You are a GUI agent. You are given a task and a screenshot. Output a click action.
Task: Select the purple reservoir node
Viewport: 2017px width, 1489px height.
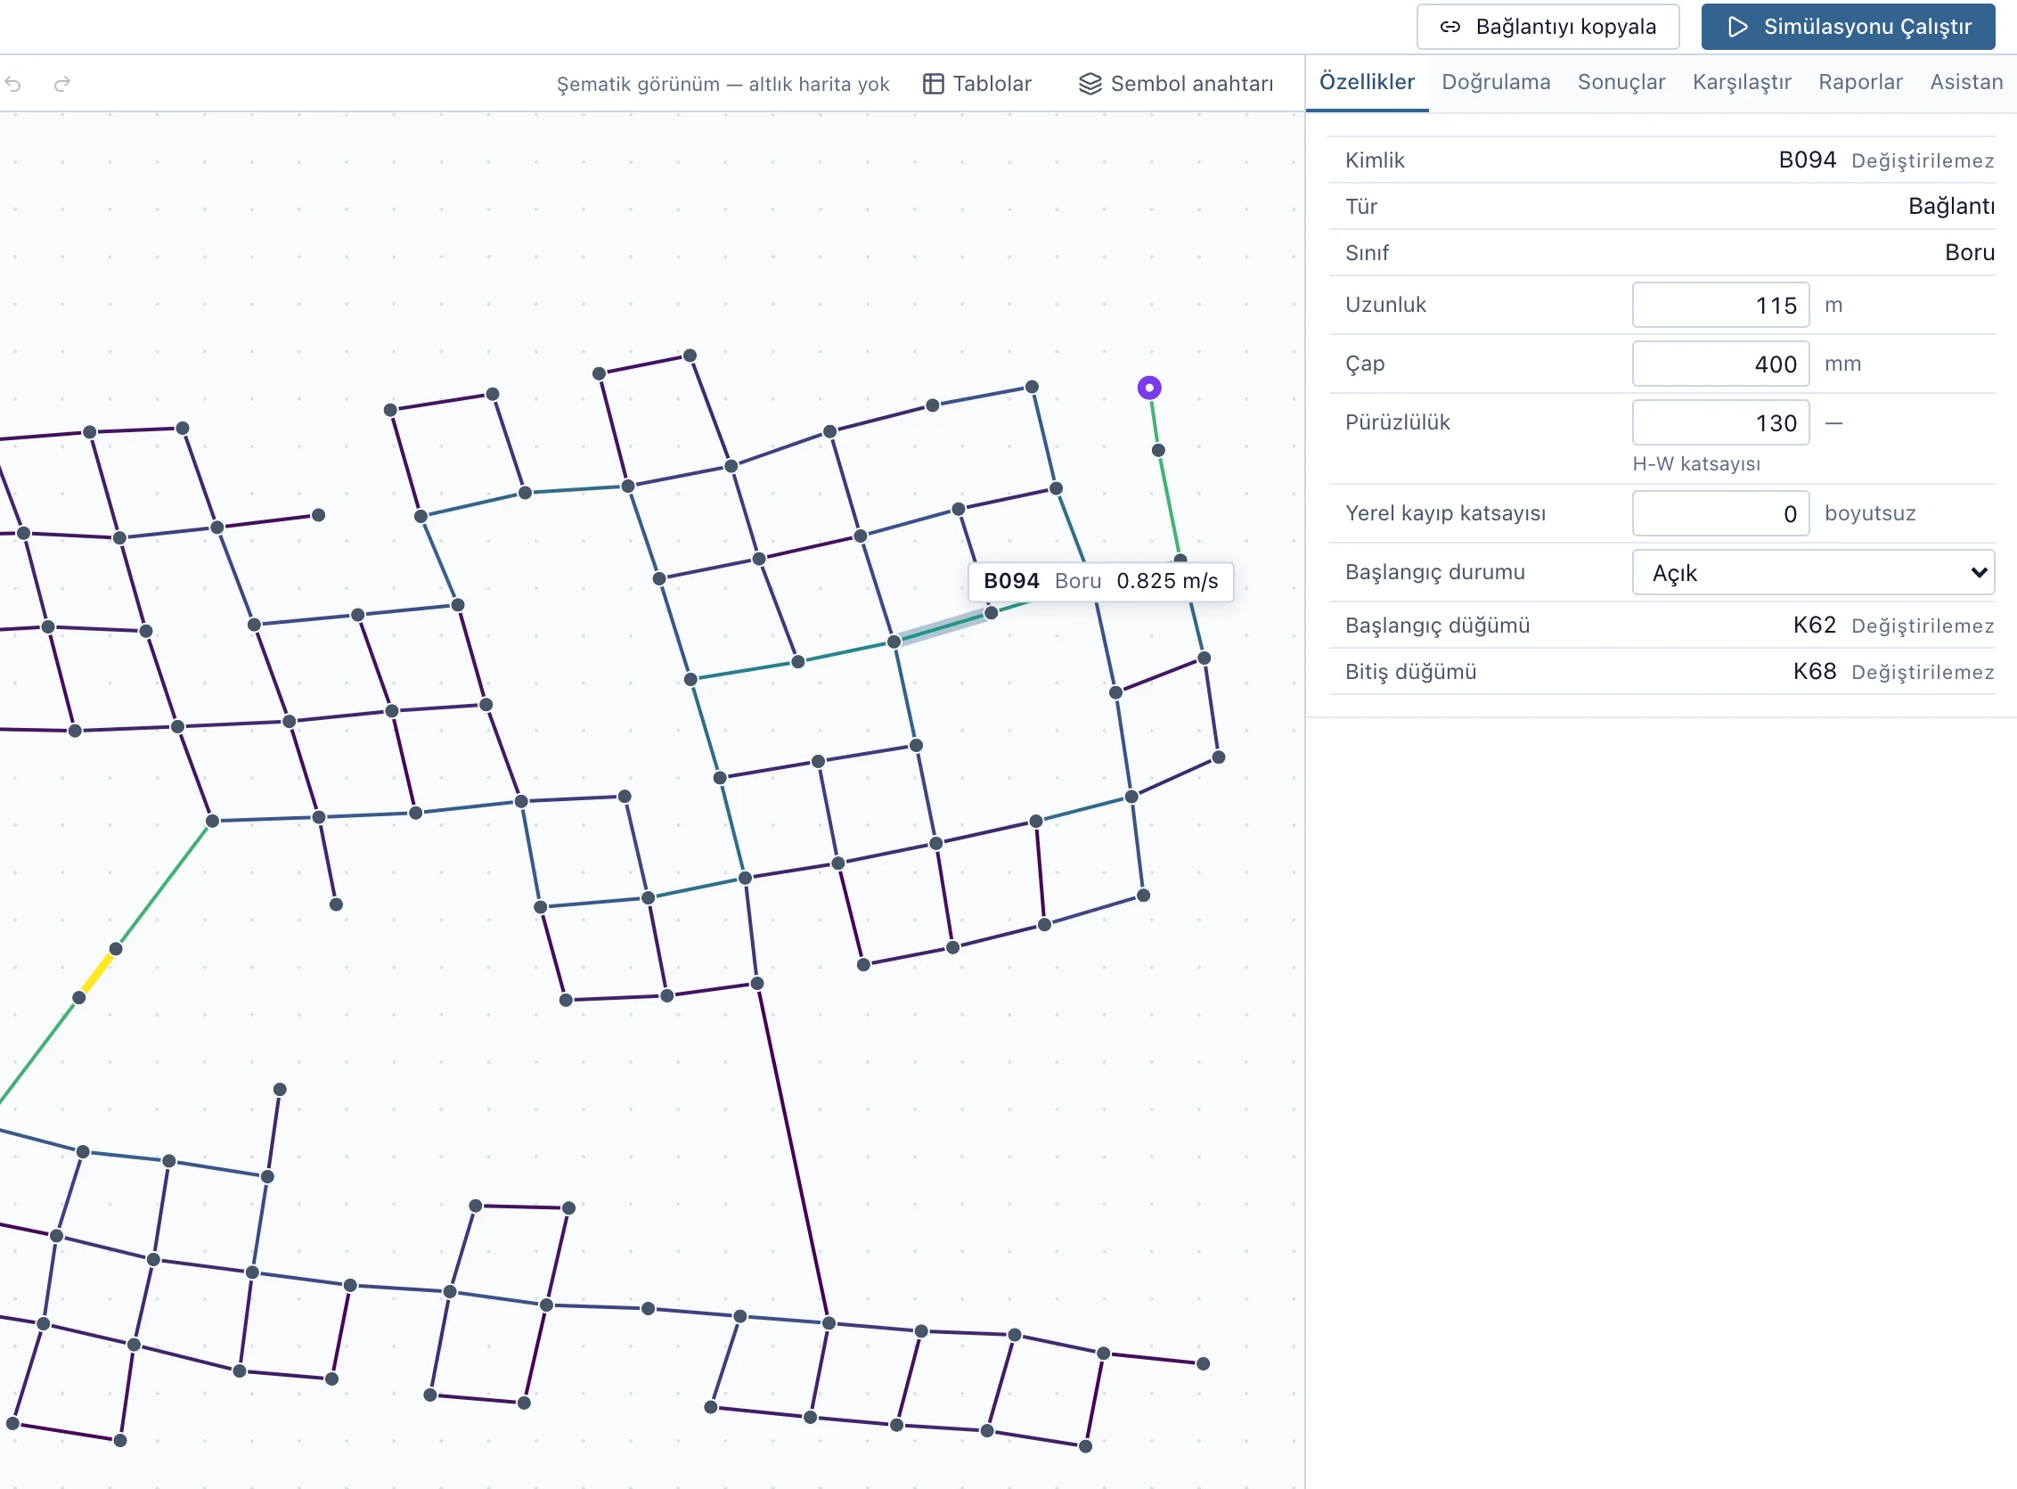tap(1149, 388)
